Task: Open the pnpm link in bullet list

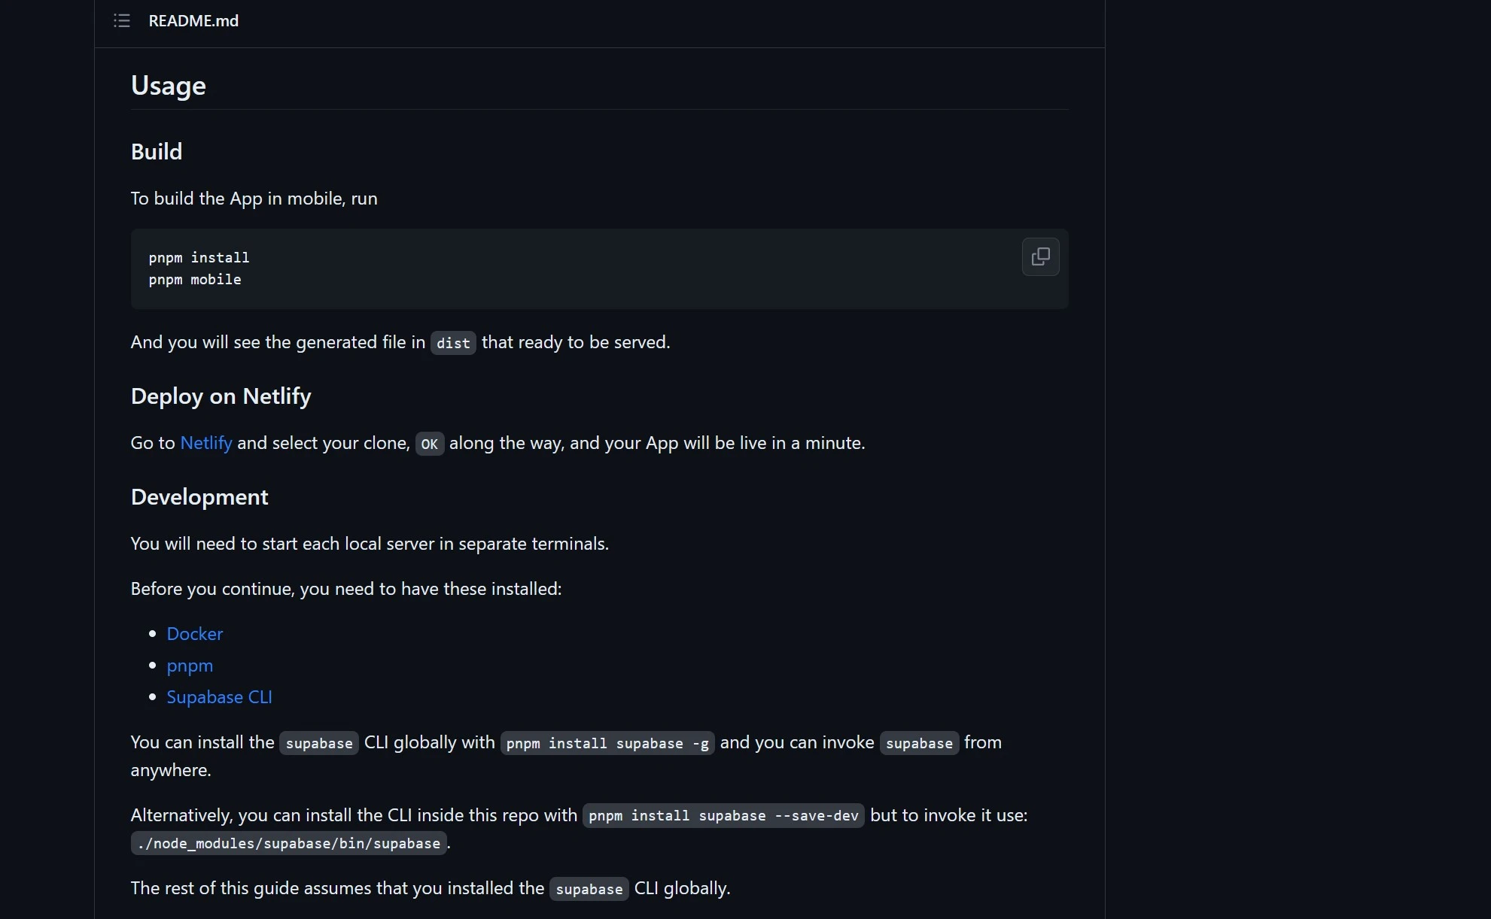Action: pyautogui.click(x=190, y=666)
